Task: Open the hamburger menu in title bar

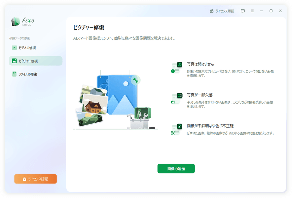Action: click(252, 11)
